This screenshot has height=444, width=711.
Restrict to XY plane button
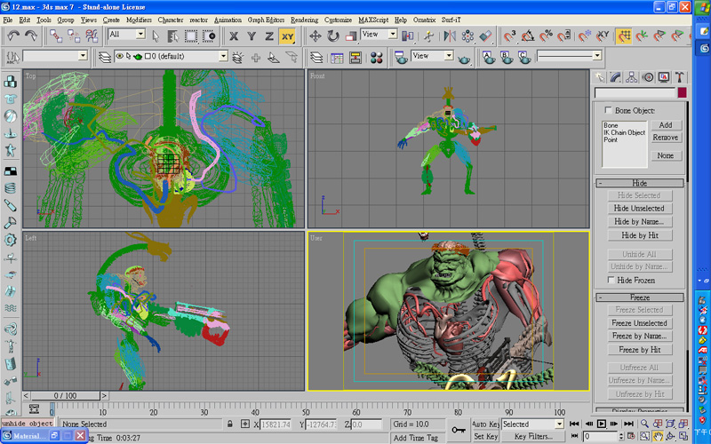point(287,36)
